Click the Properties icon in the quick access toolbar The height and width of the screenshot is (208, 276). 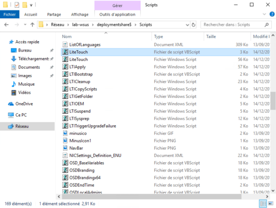(x=17, y=5)
